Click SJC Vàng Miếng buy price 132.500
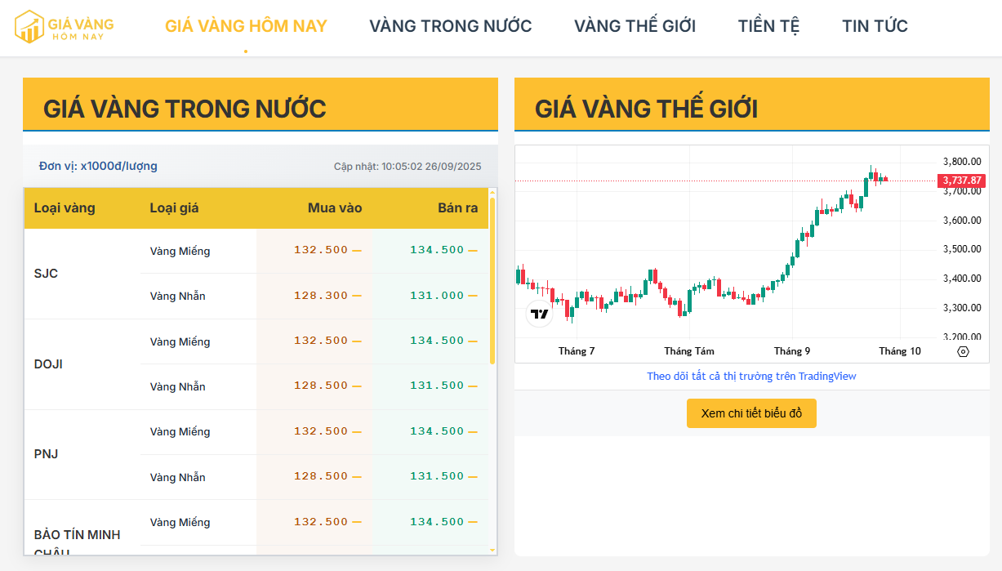Viewport: 1002px width, 571px height. [321, 250]
